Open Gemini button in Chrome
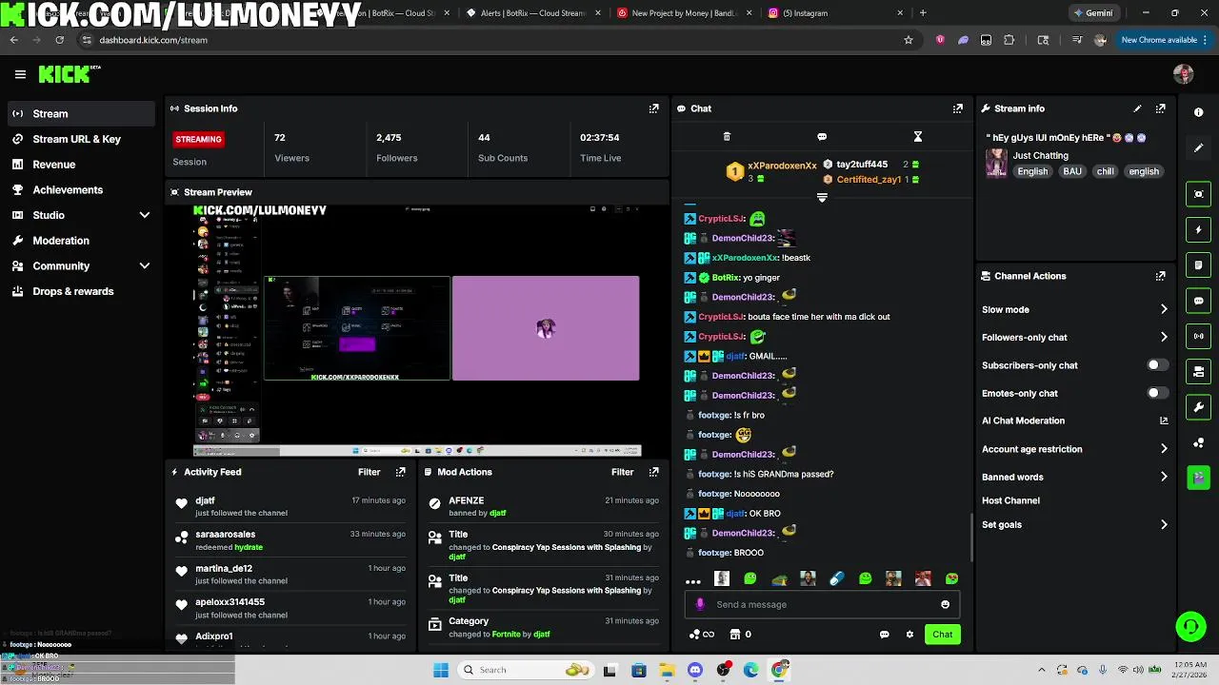 (1092, 13)
